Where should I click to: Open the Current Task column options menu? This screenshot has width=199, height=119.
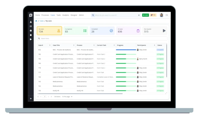pos(114,45)
